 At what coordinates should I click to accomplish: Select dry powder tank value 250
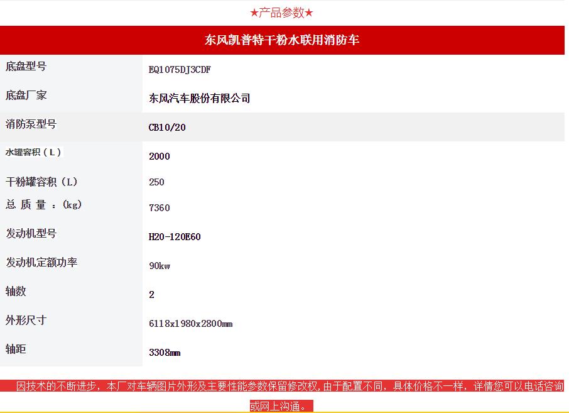[x=156, y=182]
